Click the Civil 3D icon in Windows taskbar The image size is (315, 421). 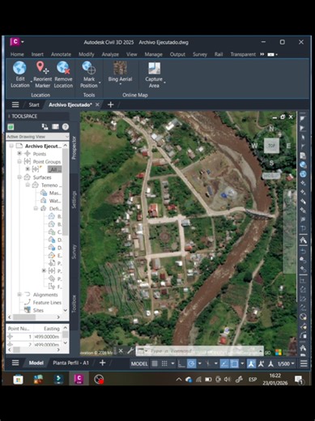pos(79,379)
